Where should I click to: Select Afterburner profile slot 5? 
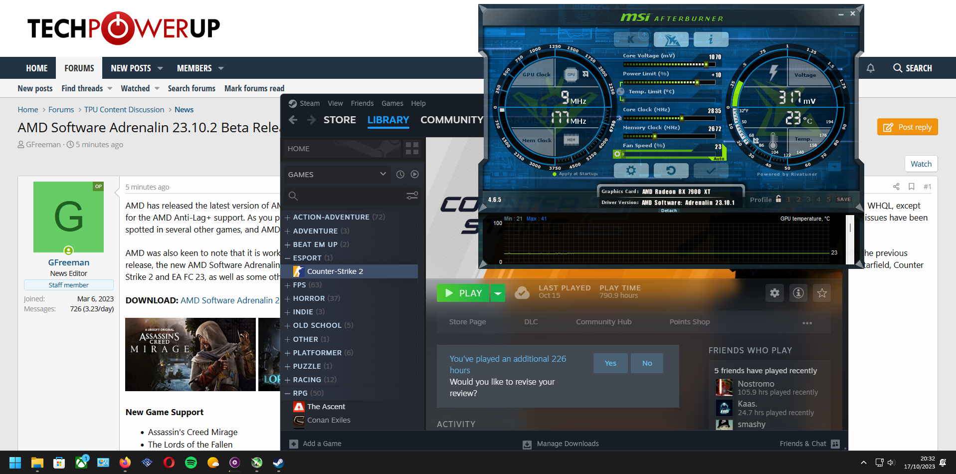pos(828,199)
